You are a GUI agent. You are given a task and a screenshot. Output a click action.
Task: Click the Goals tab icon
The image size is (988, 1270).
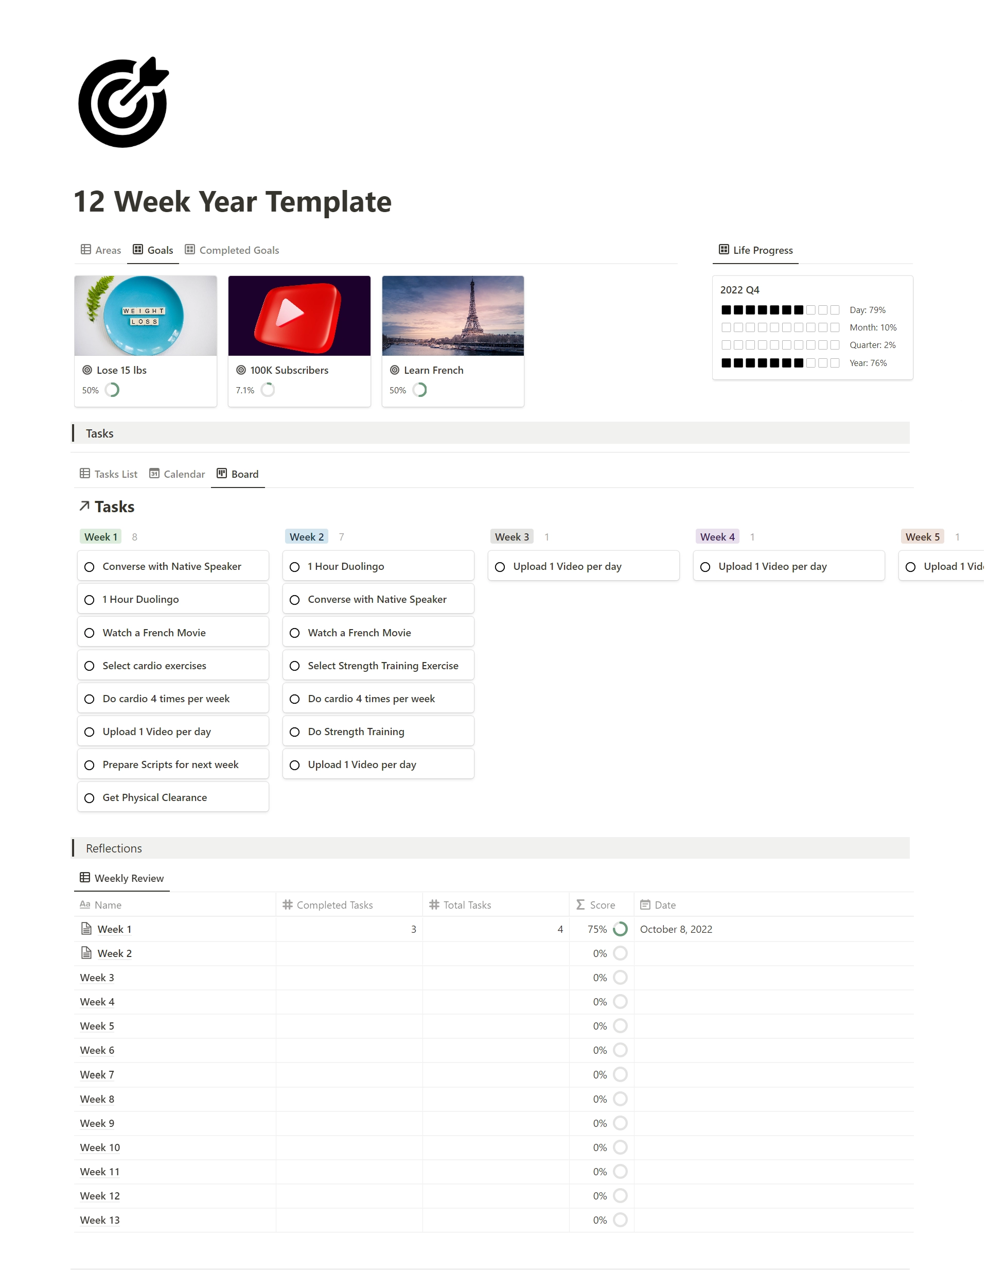(135, 250)
